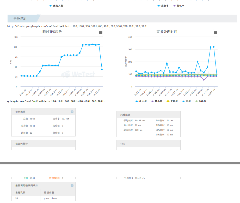Click the 耗时统计 panel header

[149, 115]
